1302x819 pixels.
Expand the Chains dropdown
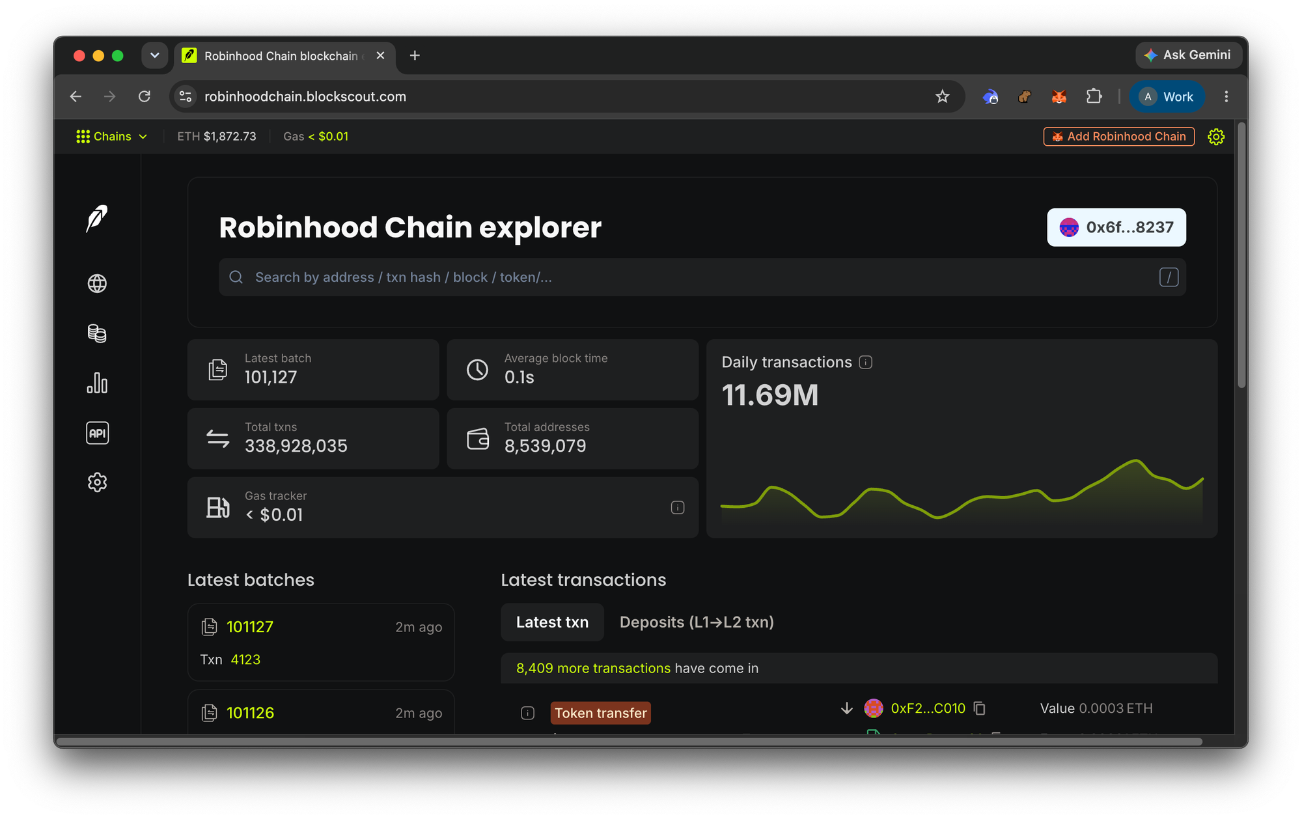112,137
